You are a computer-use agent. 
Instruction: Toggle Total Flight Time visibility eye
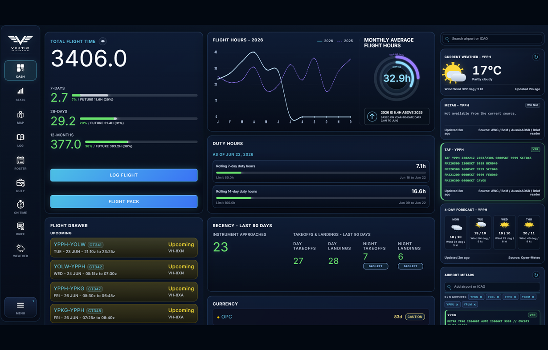[x=103, y=41]
